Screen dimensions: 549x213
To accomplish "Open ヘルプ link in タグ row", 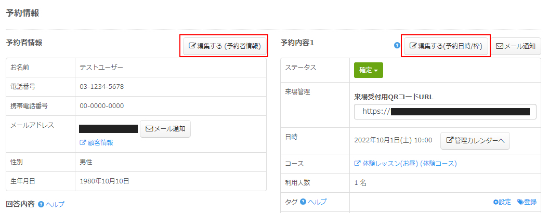I will [x=317, y=202].
